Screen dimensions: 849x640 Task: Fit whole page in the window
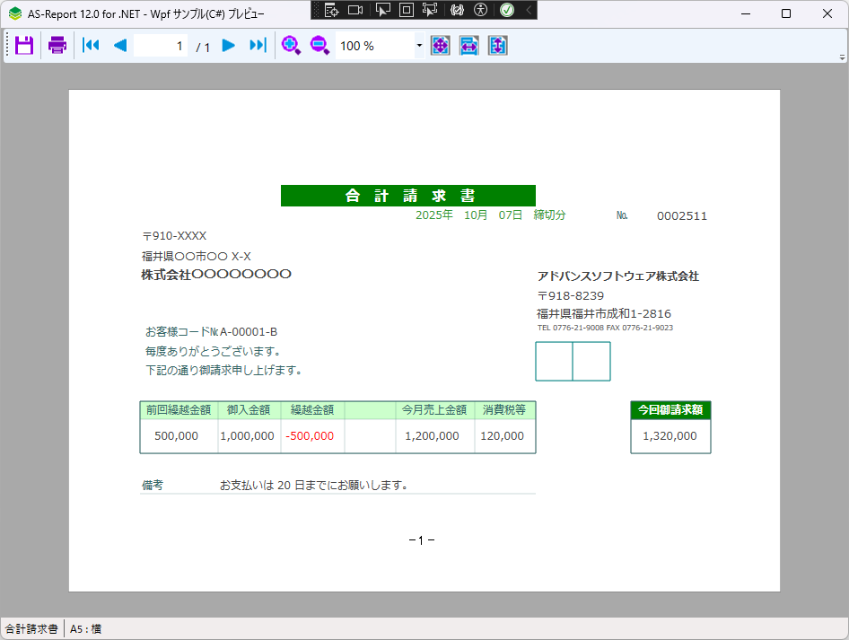tap(441, 46)
